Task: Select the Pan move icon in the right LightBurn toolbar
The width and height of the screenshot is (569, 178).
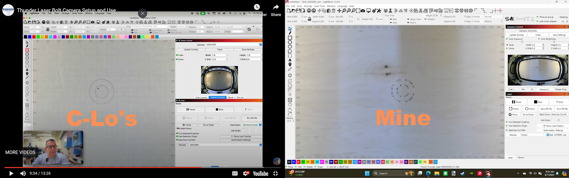Action: pyautogui.click(x=339, y=11)
